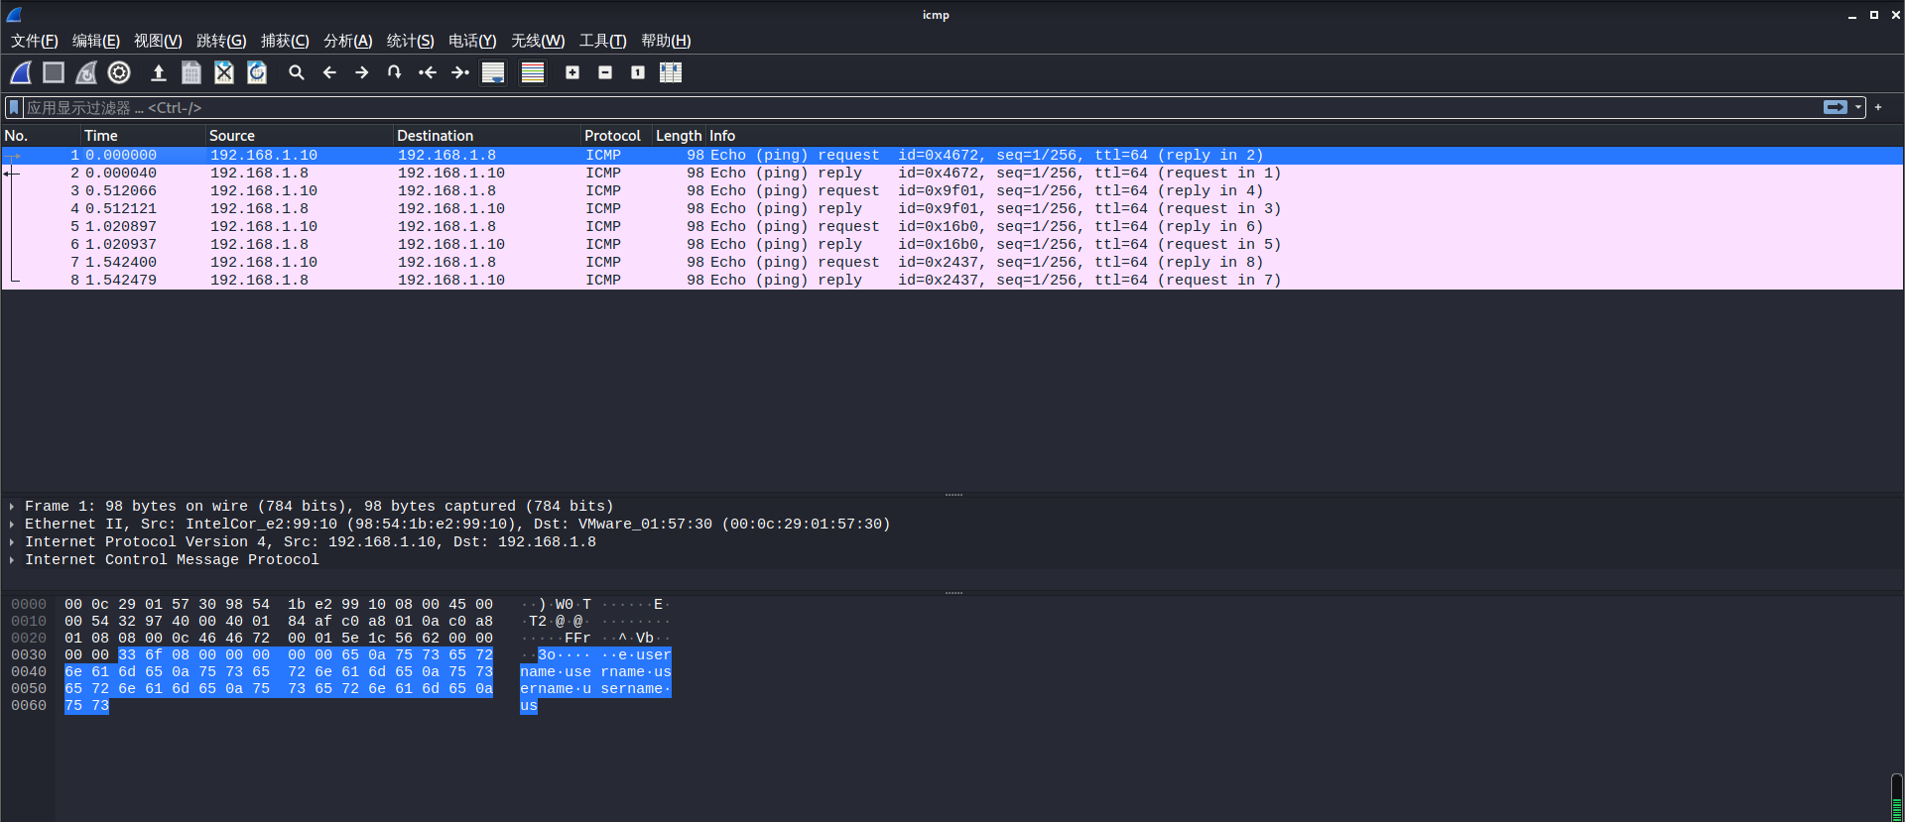The width and height of the screenshot is (1905, 822).
Task: Click the display filter input field
Action: click(923, 107)
